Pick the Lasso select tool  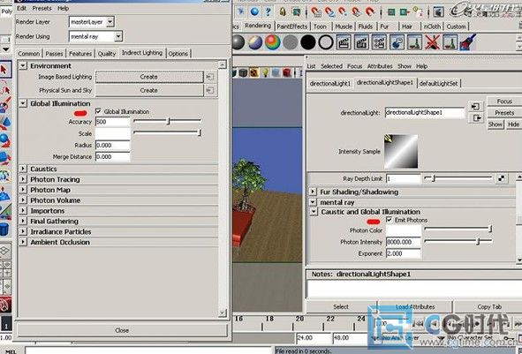(4, 87)
